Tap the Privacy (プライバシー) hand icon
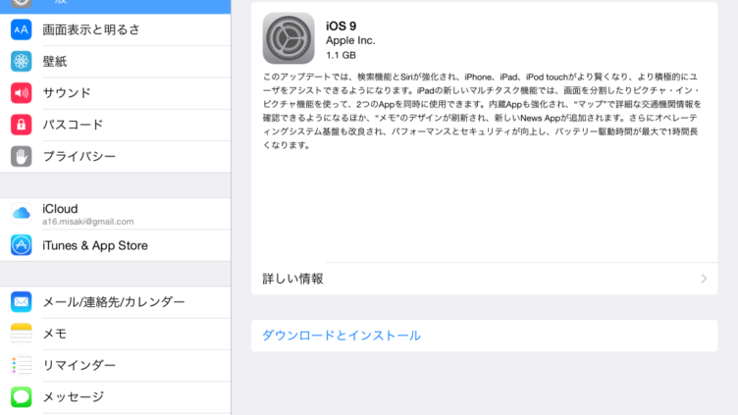The height and width of the screenshot is (415, 738). 22,156
